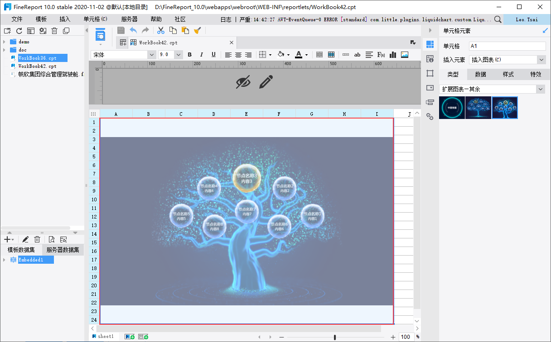Image resolution: width=551 pixels, height=342 pixels.
Task: Click the undo arrow icon
Action: point(133,30)
